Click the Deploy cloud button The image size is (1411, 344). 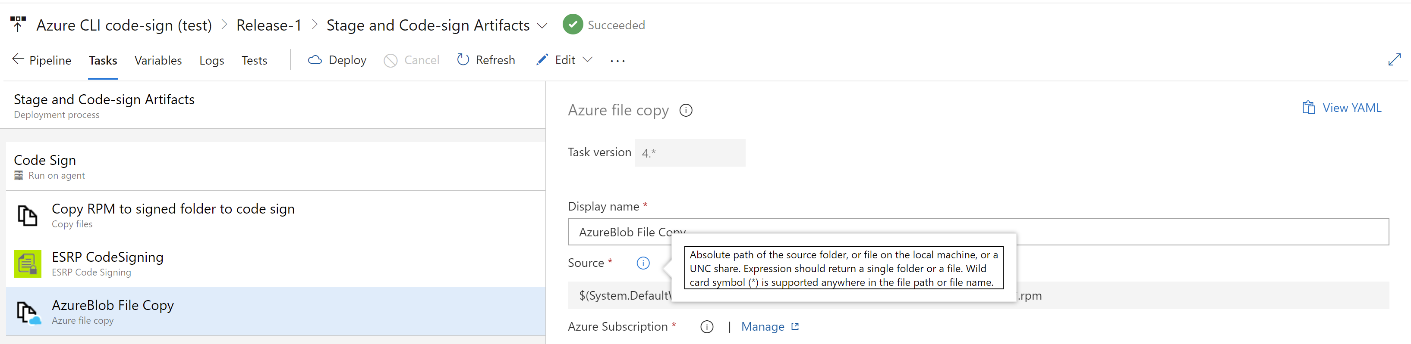(337, 60)
